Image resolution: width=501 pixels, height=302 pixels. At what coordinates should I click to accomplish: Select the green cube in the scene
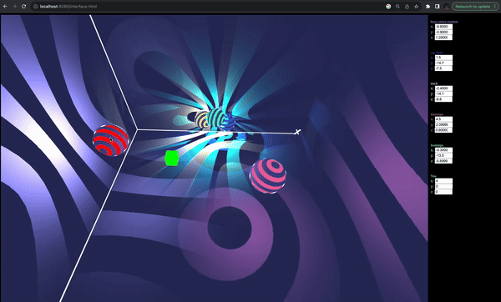(171, 159)
